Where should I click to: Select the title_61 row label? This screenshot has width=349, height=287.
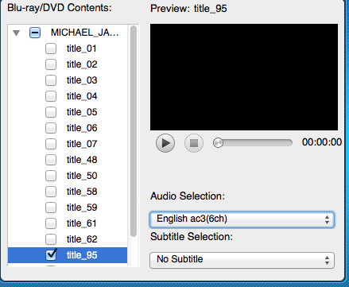82,223
